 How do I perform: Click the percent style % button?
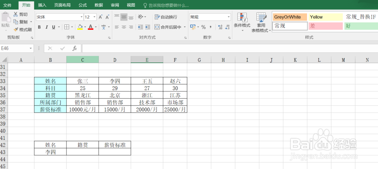203,27
